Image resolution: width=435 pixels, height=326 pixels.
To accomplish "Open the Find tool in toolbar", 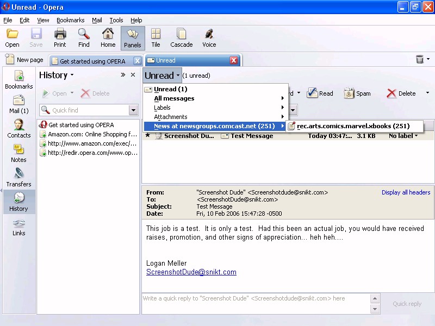I will coord(84,38).
